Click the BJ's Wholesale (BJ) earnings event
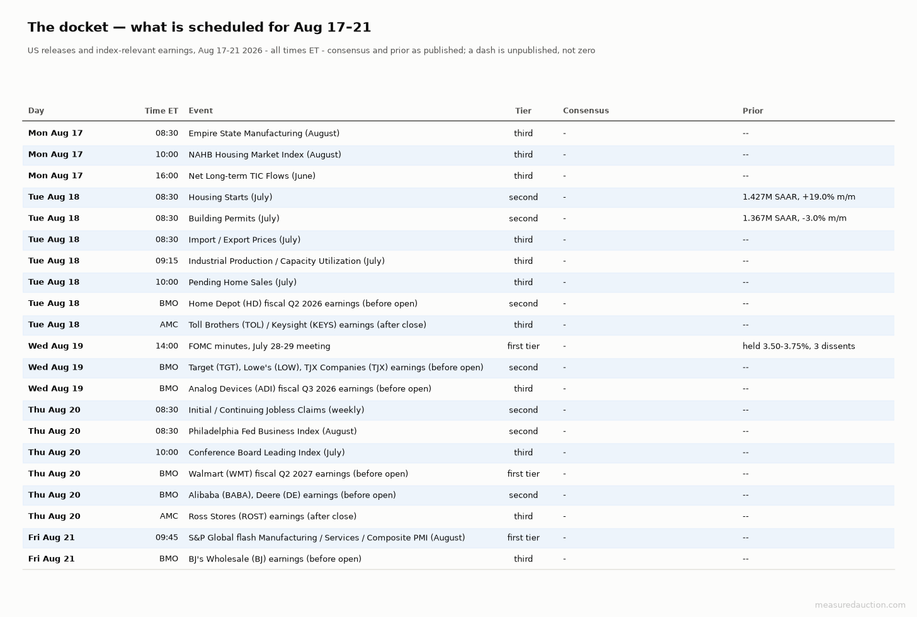This screenshot has height=617, width=917. (x=275, y=559)
